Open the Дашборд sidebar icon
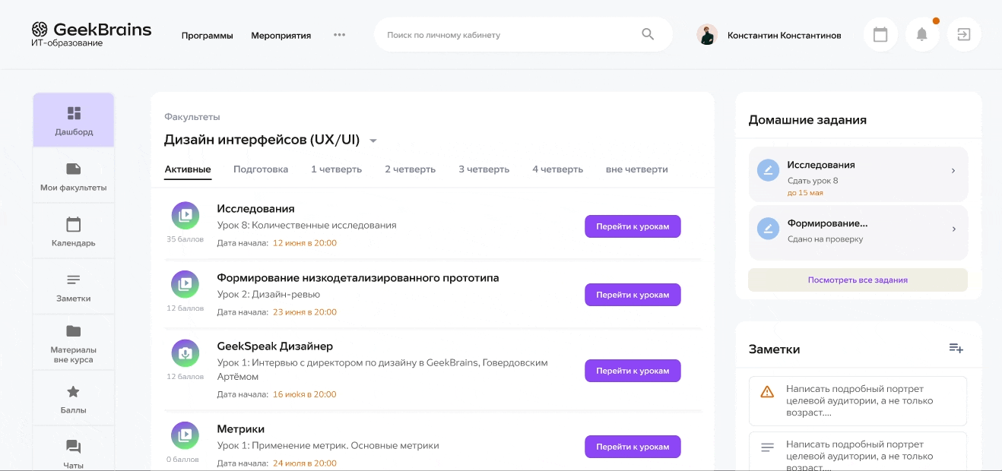 pyautogui.click(x=73, y=119)
